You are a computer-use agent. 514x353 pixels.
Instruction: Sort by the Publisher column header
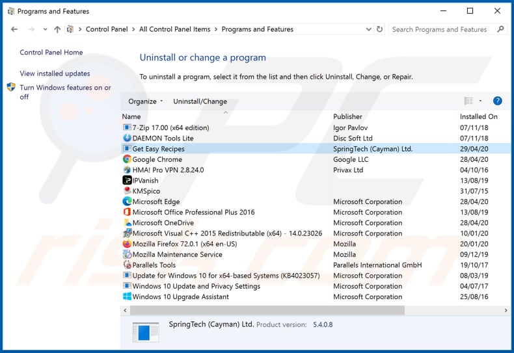(394, 116)
